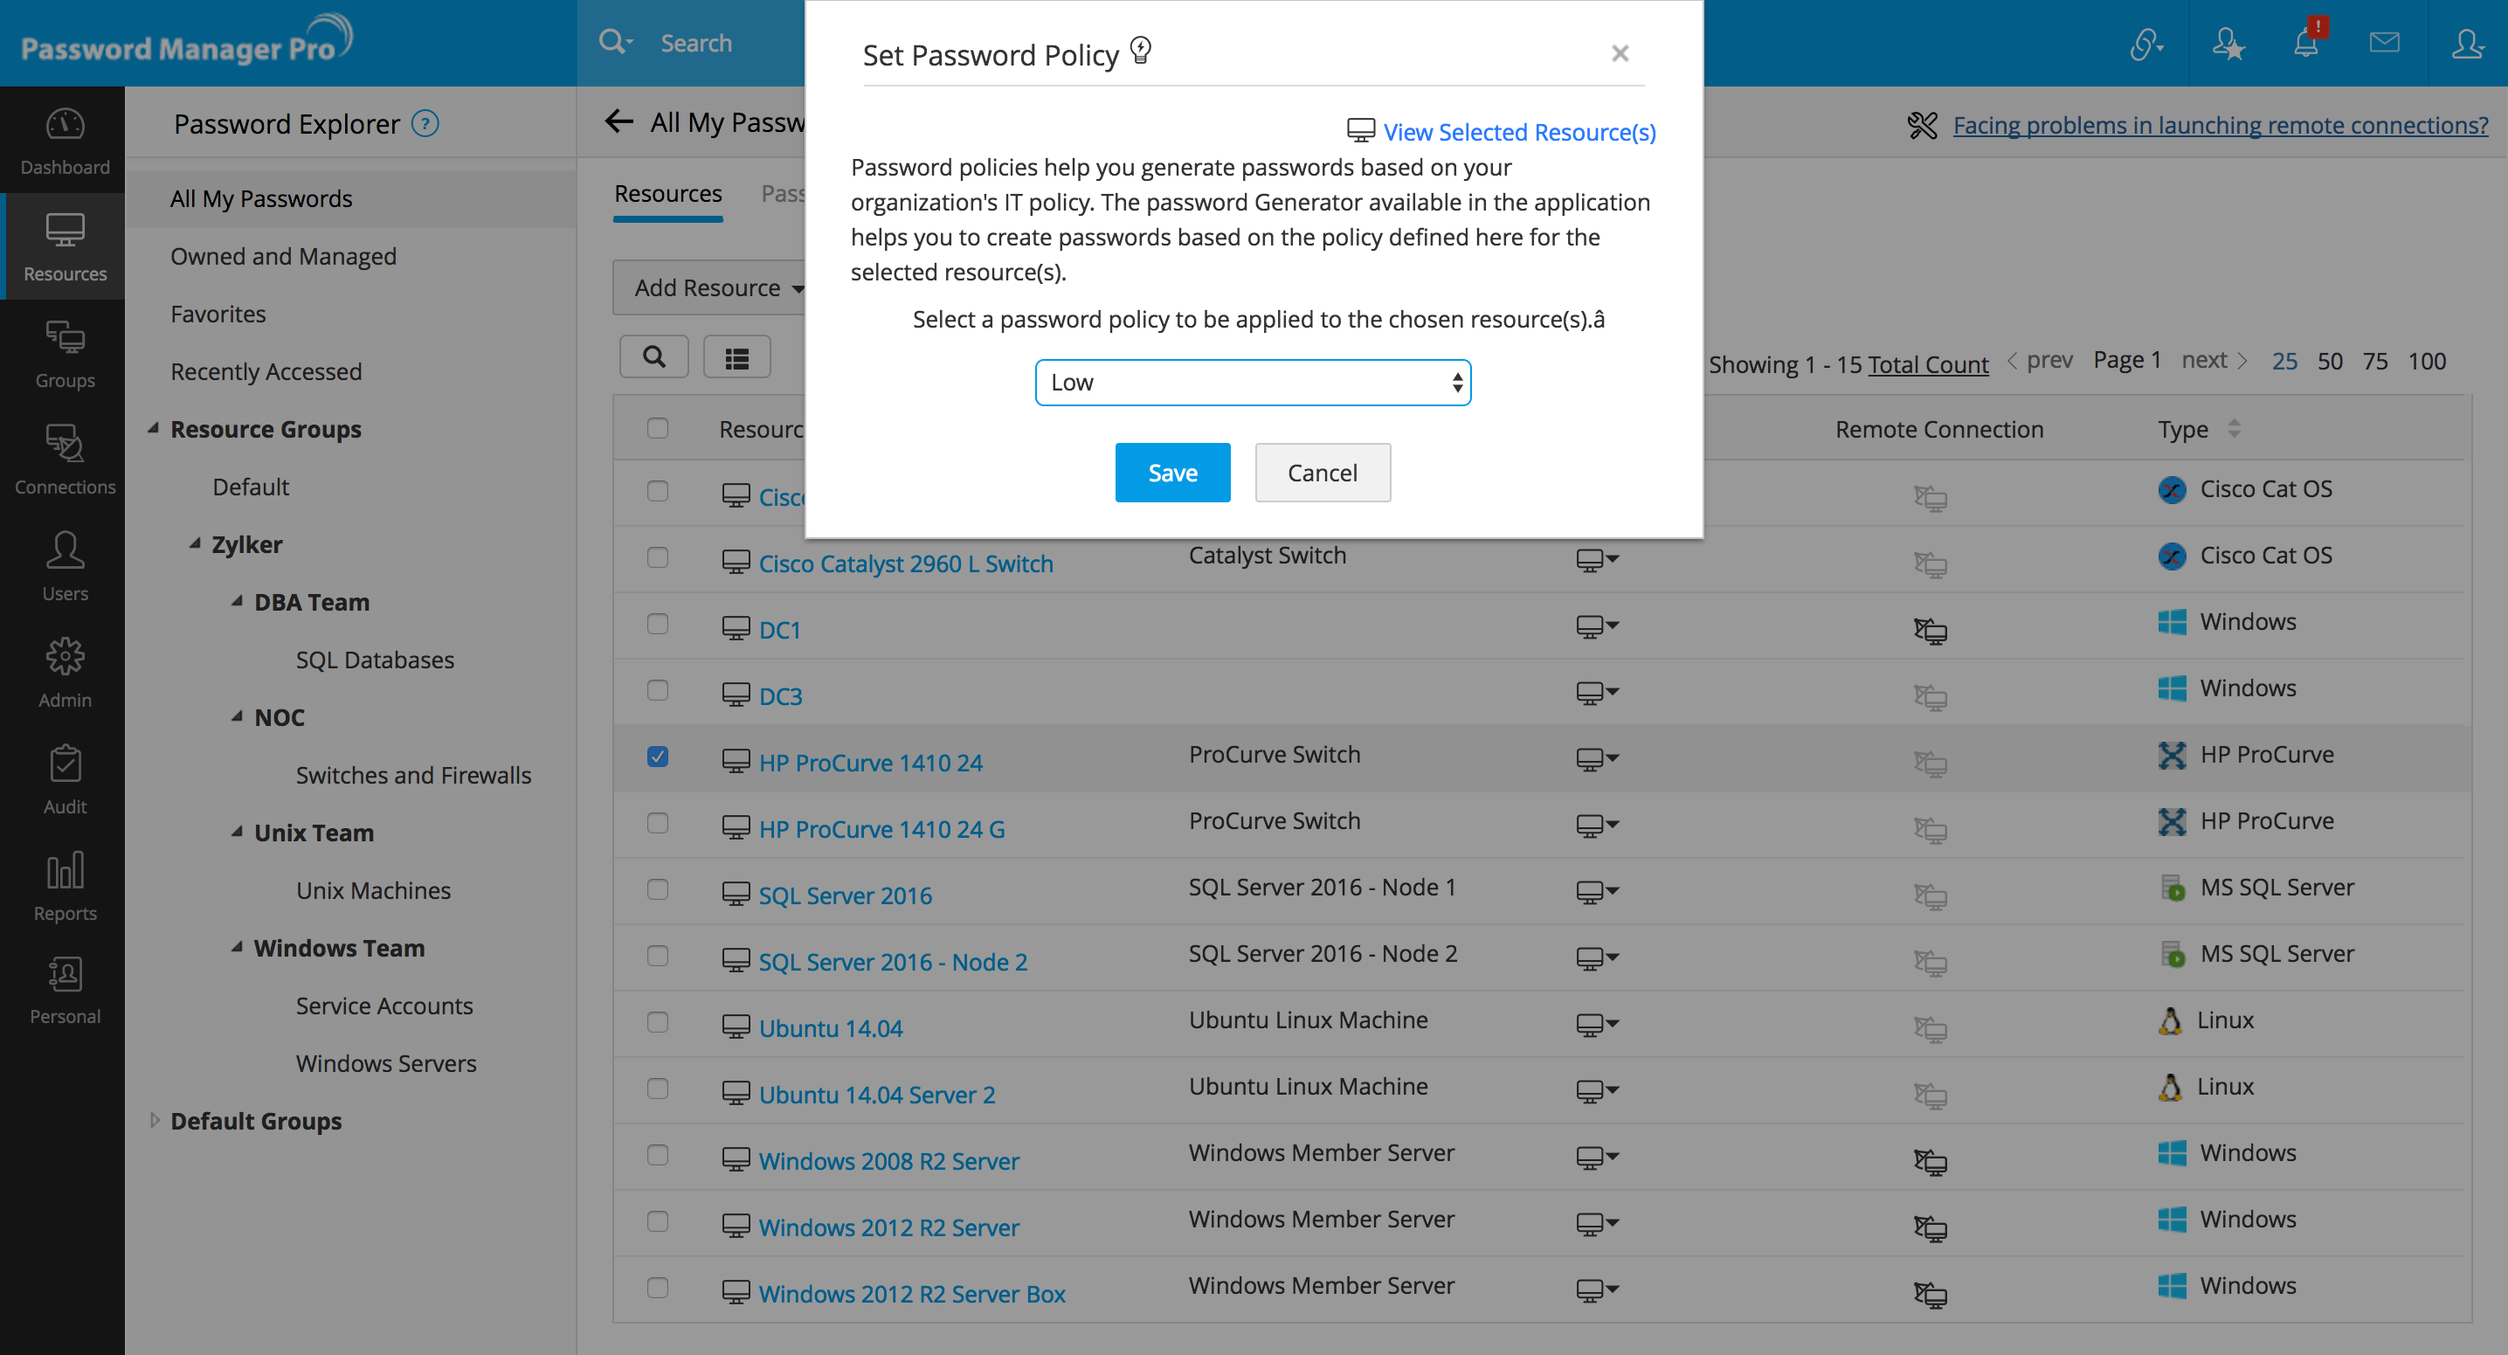Open the Low password policy dropdown

tap(1252, 383)
